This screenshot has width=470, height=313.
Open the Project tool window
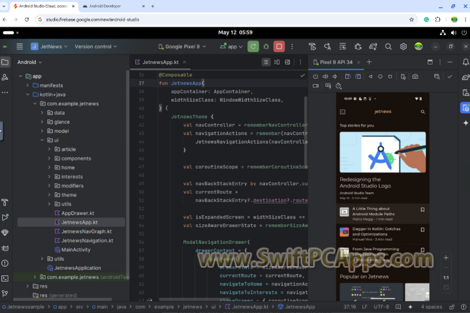(5, 63)
